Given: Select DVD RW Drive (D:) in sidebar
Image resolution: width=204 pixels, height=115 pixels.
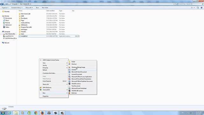Looking at the screenshot, I should 11,38.
